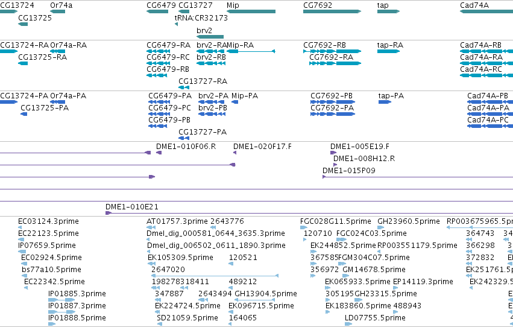Click the DME1-005E19.F clone label
Image resolution: width=513 pixels, height=327 pixels.
click(360, 147)
